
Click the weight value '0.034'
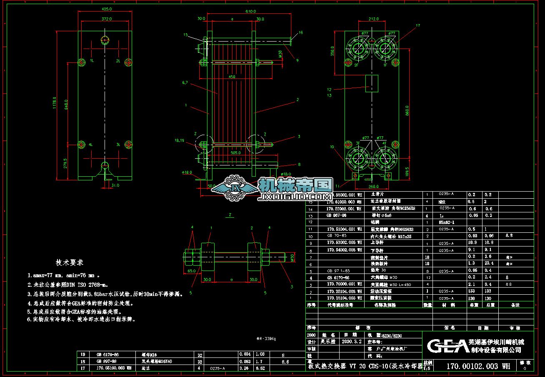(x=244, y=355)
